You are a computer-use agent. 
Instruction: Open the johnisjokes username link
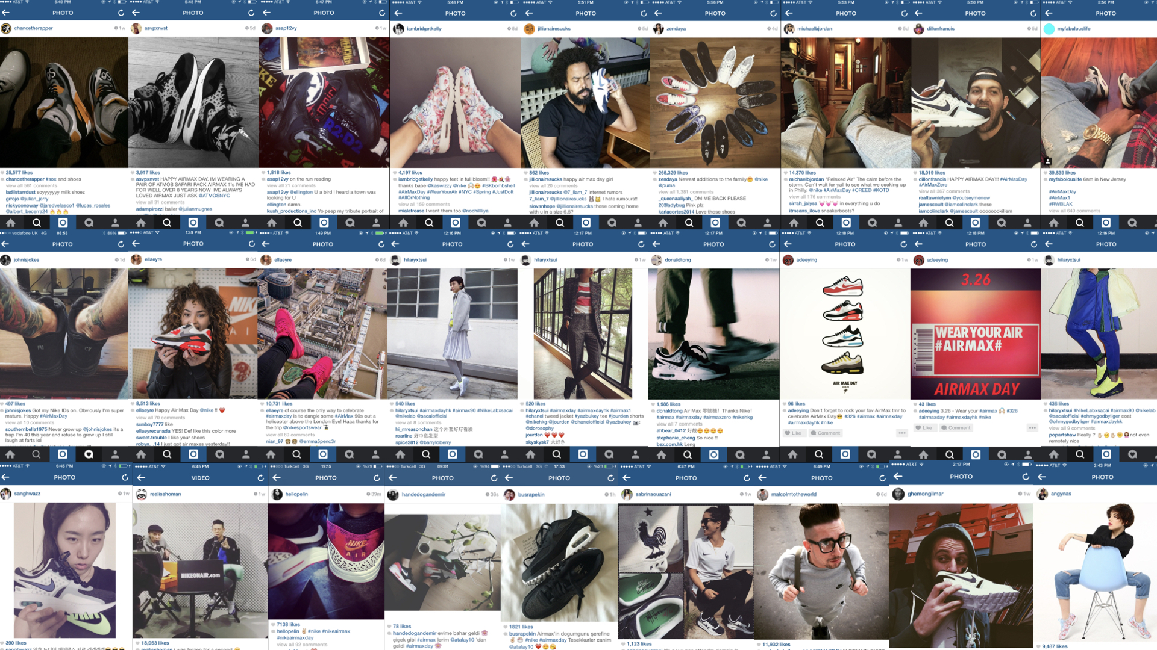(x=27, y=260)
